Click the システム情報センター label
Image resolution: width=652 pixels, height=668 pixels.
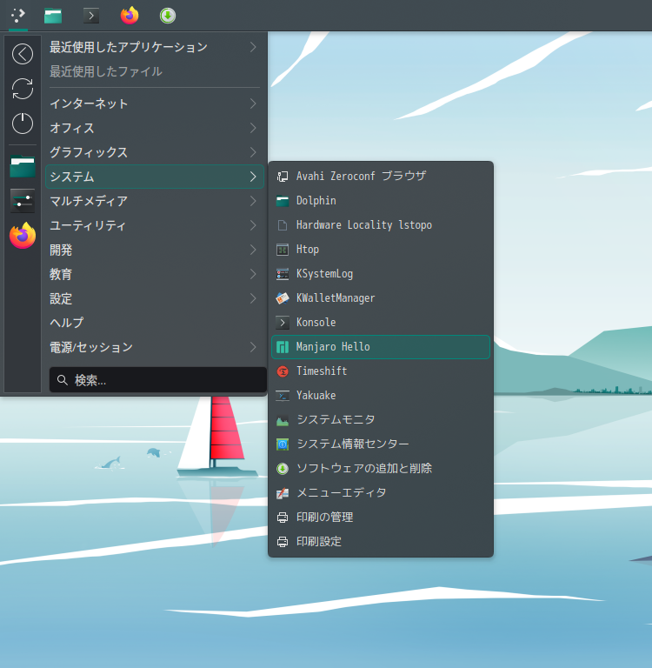pos(353,444)
